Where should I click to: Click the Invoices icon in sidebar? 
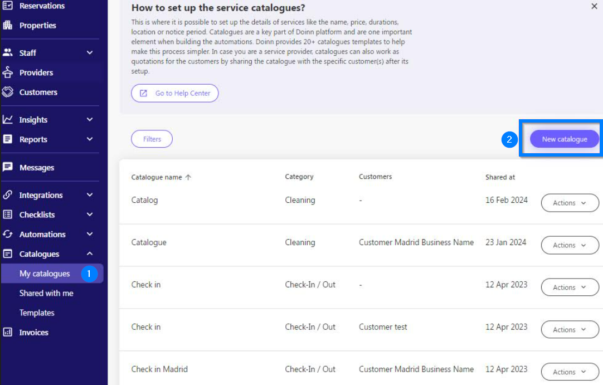[x=8, y=332]
